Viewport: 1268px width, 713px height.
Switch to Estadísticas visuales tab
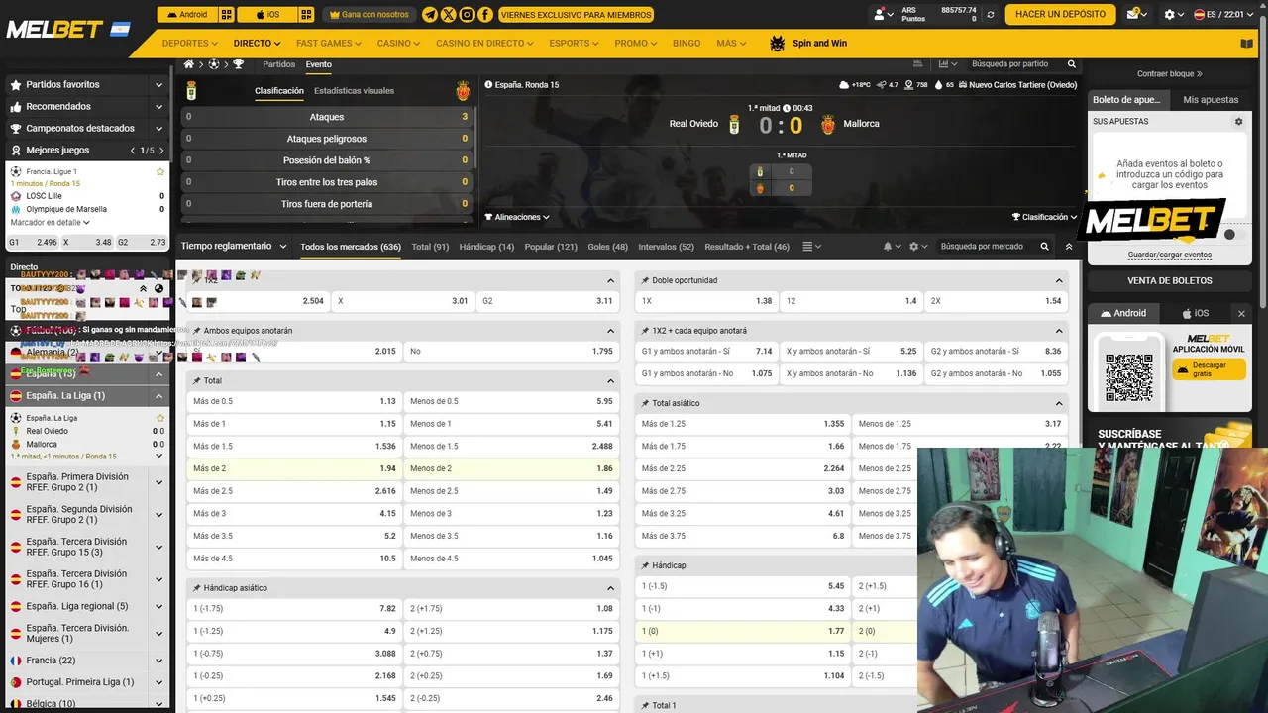tap(354, 91)
